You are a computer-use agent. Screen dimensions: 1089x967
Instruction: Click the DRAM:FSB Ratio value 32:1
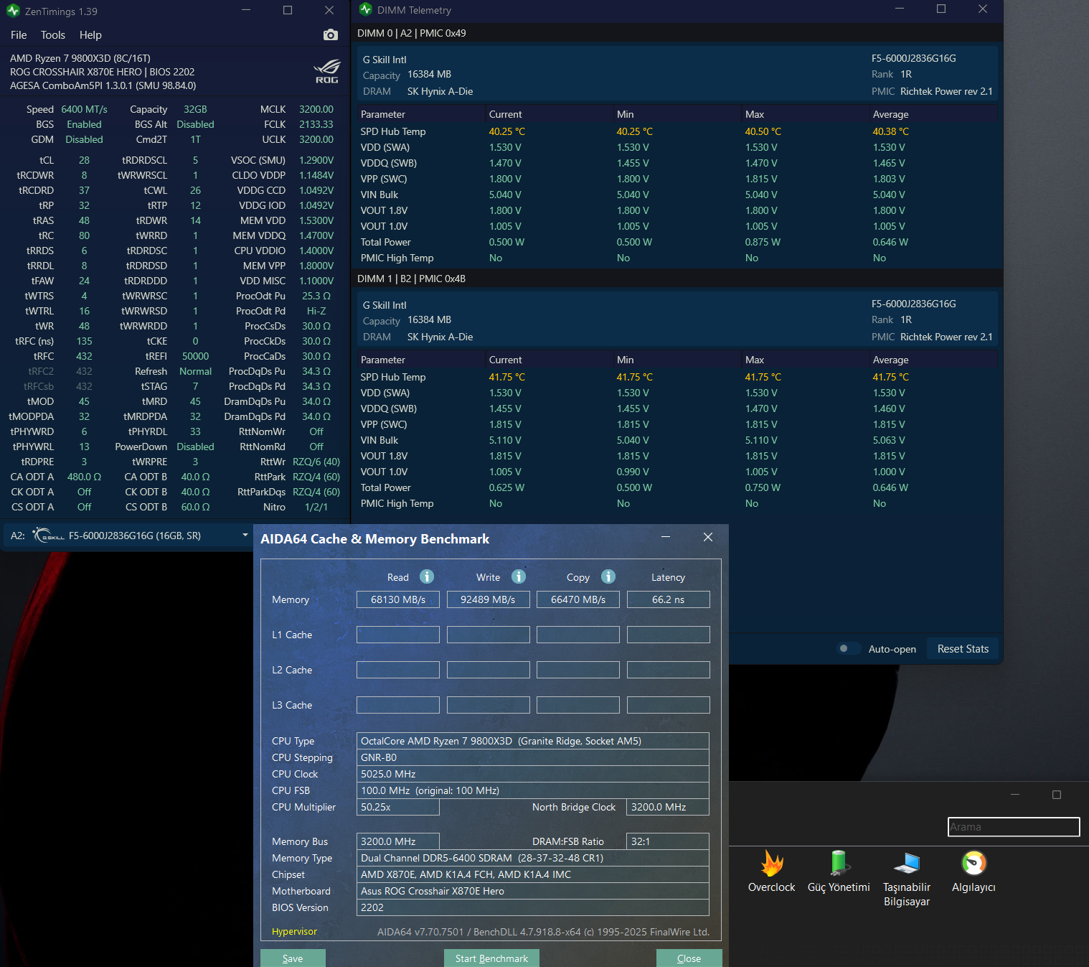point(668,841)
